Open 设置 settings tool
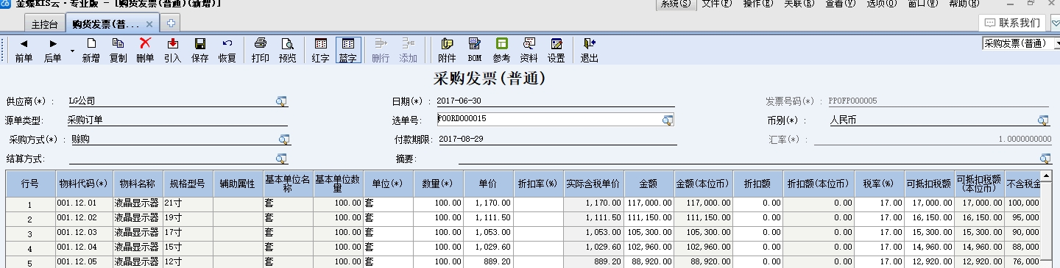 556,51
